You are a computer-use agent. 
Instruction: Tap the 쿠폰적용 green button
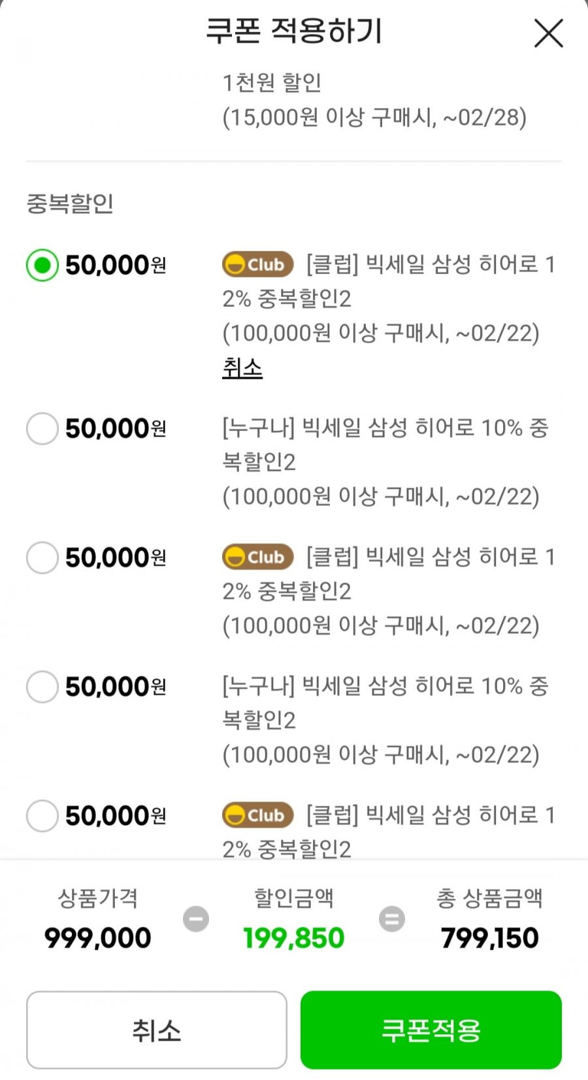[431, 1030]
